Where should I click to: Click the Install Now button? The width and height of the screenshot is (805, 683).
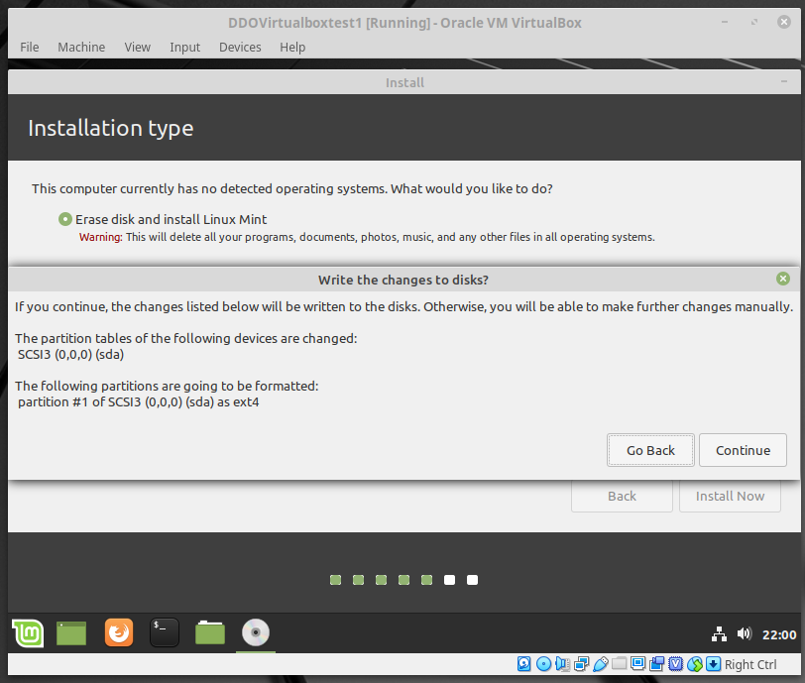point(730,496)
